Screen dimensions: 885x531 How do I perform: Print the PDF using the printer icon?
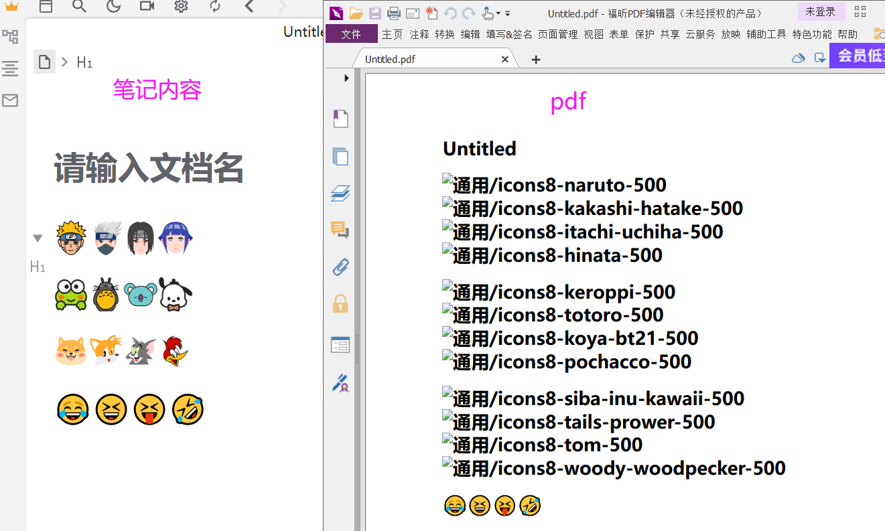click(x=394, y=13)
